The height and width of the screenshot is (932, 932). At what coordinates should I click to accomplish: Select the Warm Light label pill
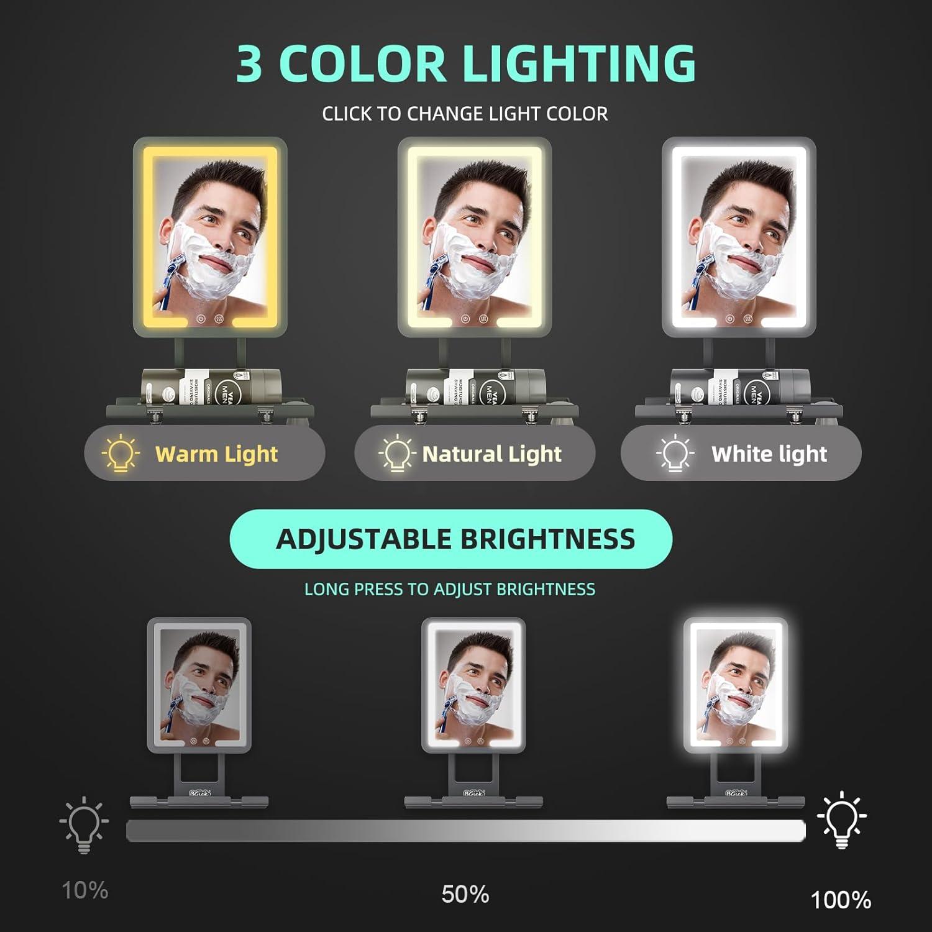(x=204, y=453)
